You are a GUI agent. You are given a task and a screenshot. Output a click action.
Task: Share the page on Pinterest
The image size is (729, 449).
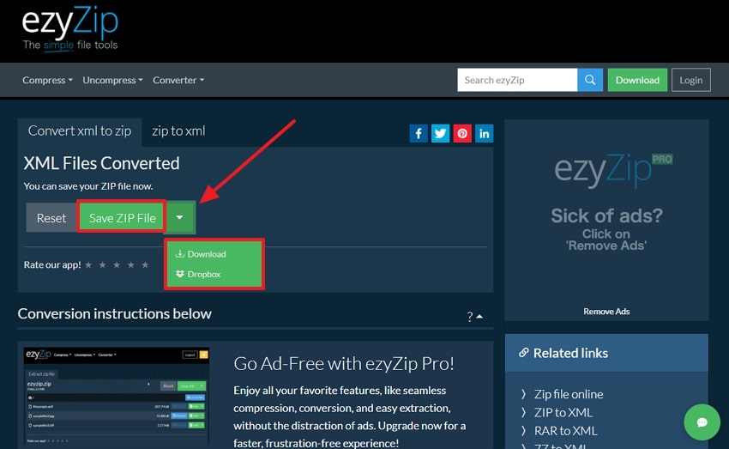point(462,134)
